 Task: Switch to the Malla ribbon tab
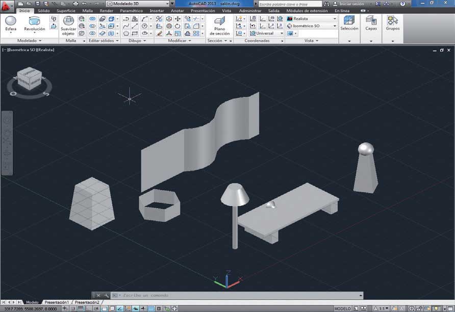tap(87, 11)
